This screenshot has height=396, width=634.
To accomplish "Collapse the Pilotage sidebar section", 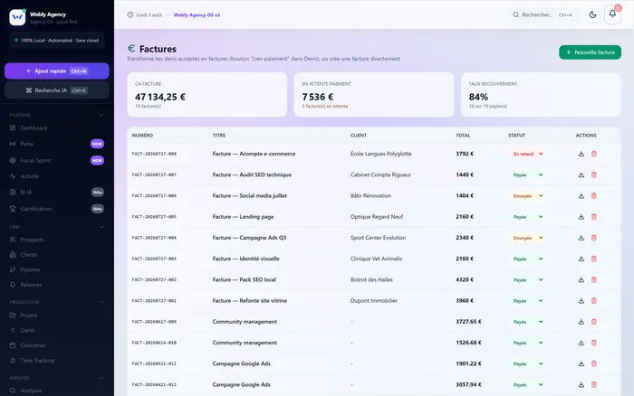I will [101, 115].
